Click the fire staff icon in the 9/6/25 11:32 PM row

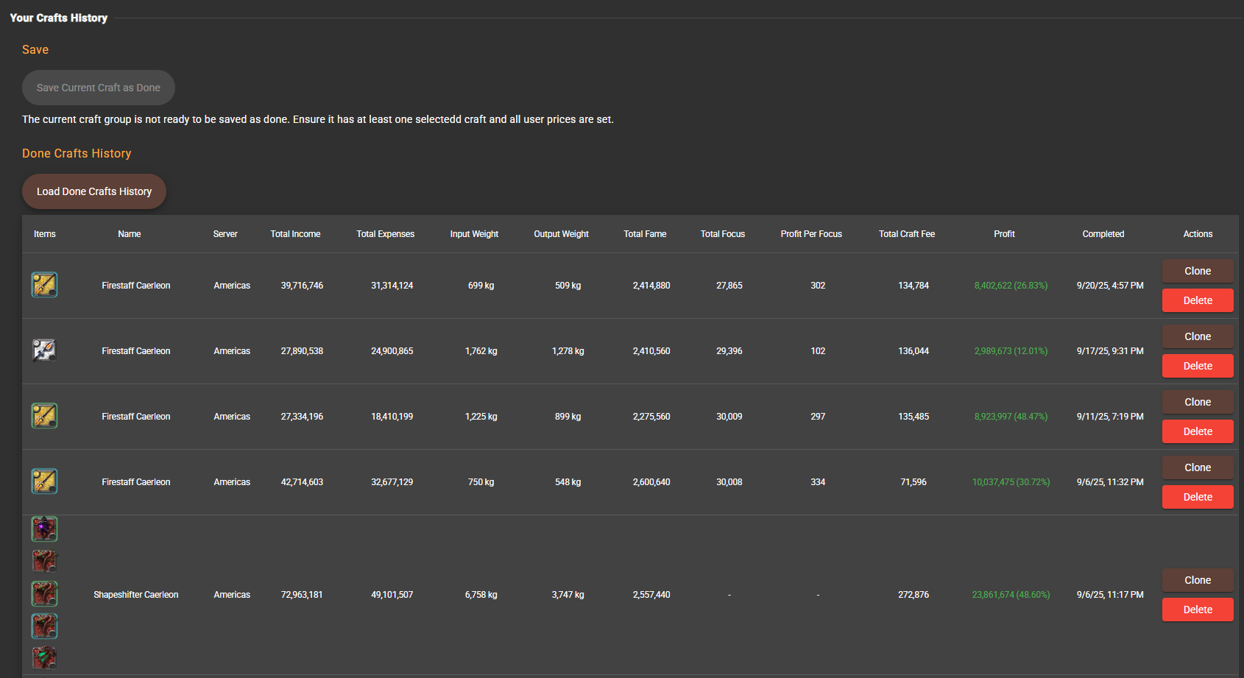pyautogui.click(x=44, y=481)
